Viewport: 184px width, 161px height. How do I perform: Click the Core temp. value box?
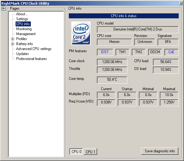(x=112, y=80)
